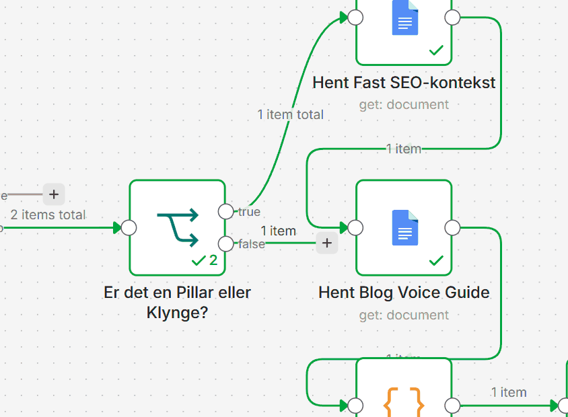
Task: Select the 'Er det en Pillar eller Klynge?' title
Action: coord(178,302)
